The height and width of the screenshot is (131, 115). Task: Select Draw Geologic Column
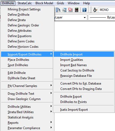click(x=27, y=99)
